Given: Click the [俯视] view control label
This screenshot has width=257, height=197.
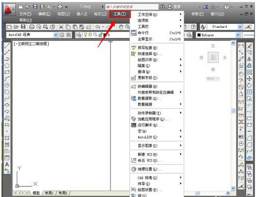Looking at the screenshot, I should click(25, 44).
